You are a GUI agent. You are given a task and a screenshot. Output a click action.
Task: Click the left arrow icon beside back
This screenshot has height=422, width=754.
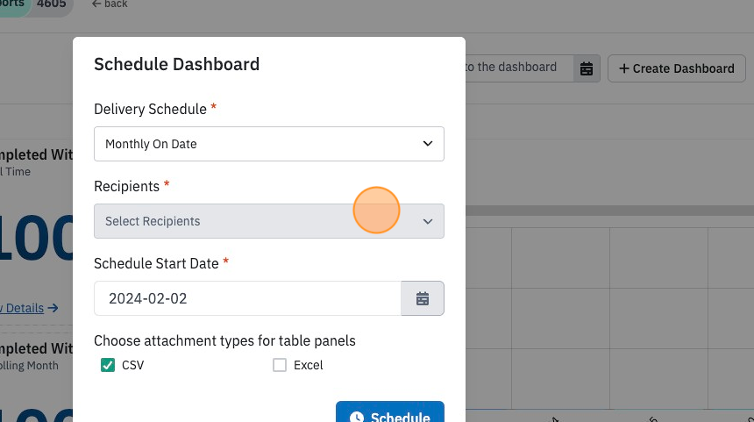(96, 4)
